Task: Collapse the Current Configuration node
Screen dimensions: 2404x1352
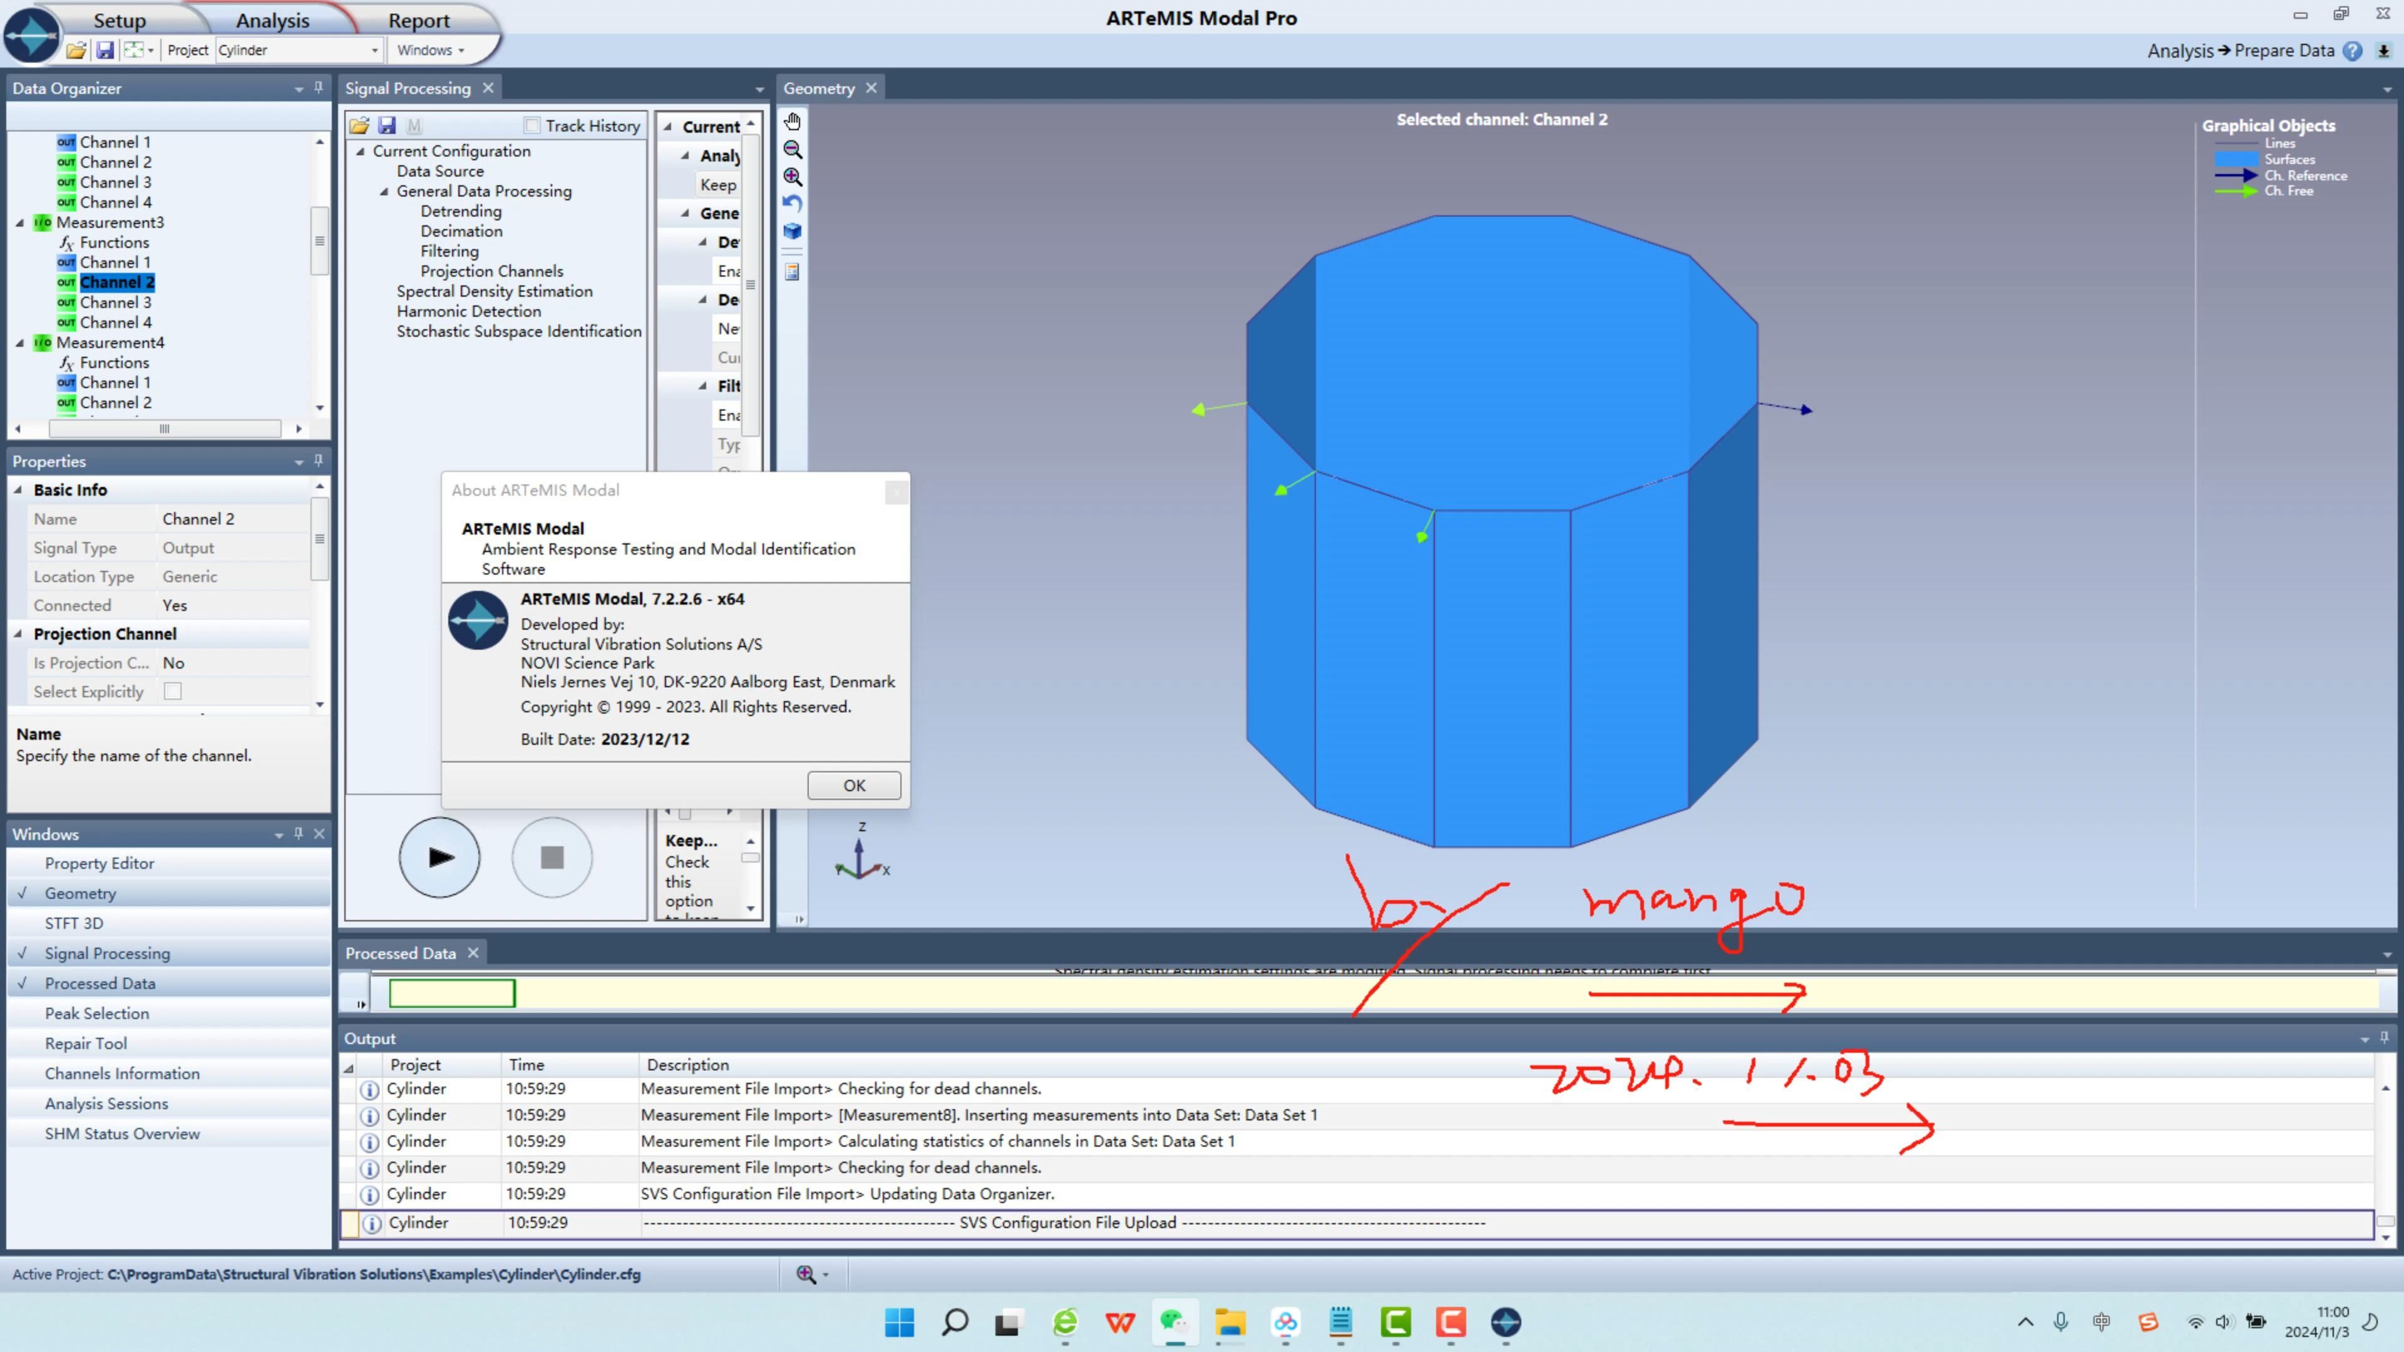Action: (361, 151)
